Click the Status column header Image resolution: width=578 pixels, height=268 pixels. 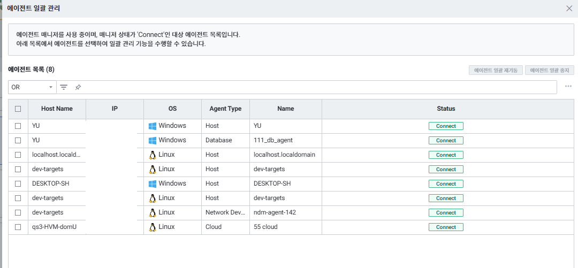click(x=445, y=109)
